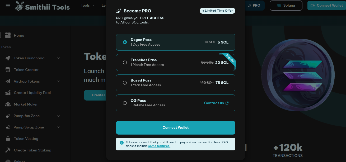
Task: Click the '+120k' transactions statistic
Action: pos(288,147)
